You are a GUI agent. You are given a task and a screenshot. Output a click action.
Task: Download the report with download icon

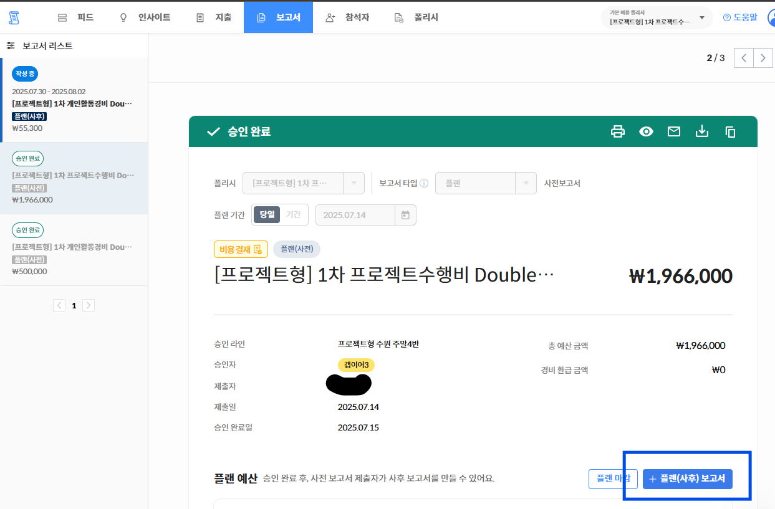[702, 131]
